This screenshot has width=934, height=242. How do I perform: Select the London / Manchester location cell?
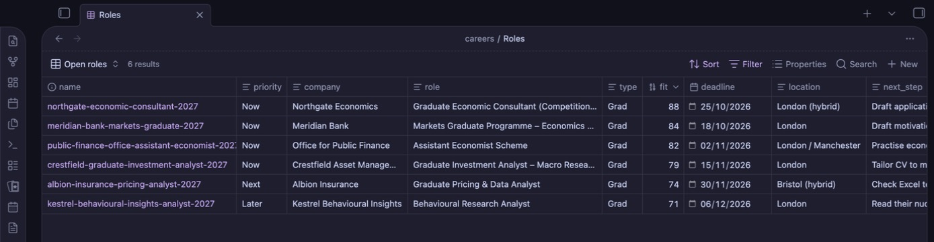[x=819, y=145]
